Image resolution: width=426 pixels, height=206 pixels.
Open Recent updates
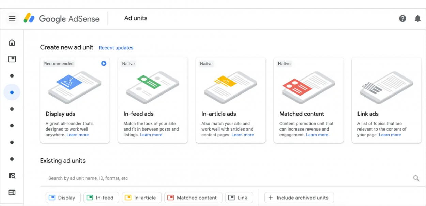pyautogui.click(x=116, y=48)
